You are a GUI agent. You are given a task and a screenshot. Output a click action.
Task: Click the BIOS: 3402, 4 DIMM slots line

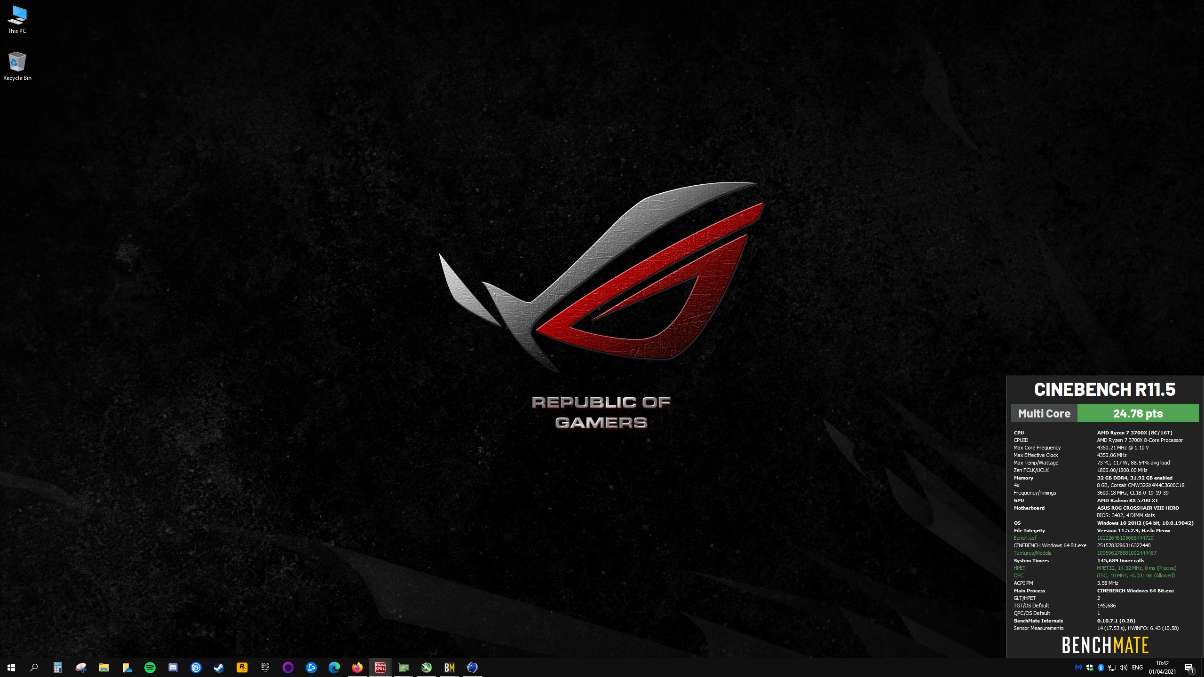tap(1126, 515)
